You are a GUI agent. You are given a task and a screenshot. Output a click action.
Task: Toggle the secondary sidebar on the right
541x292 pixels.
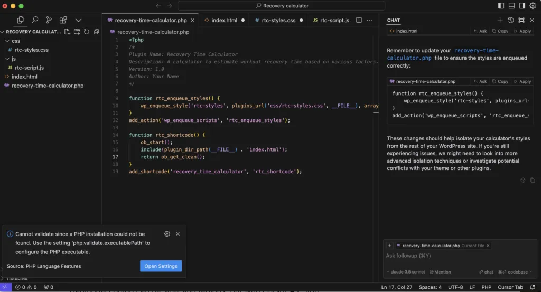pos(522,6)
